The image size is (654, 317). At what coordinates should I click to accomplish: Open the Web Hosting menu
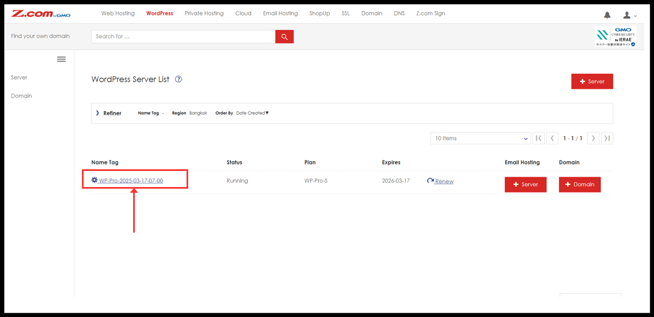tap(118, 13)
